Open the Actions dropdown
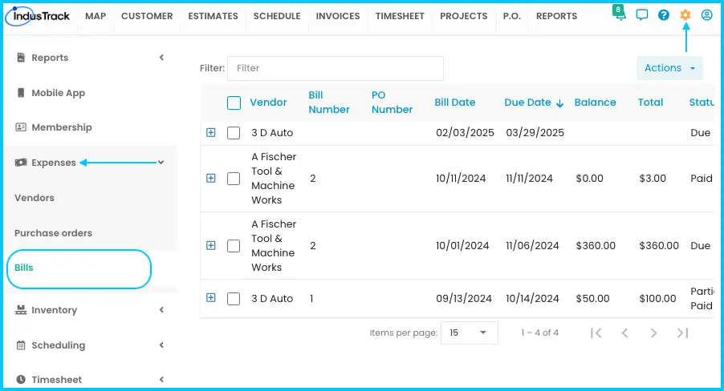Screen dimensions: 724x391 669,68
